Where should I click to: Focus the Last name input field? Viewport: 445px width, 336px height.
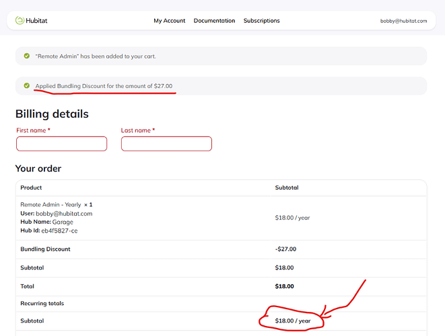(x=166, y=144)
